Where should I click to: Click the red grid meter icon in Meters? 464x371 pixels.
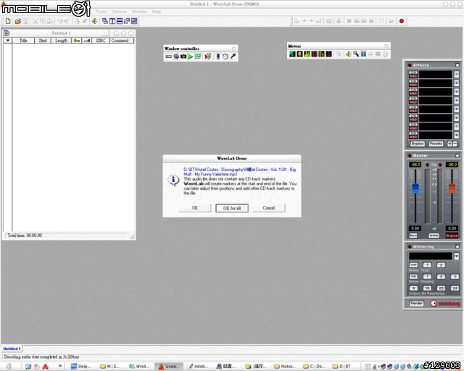click(x=314, y=54)
